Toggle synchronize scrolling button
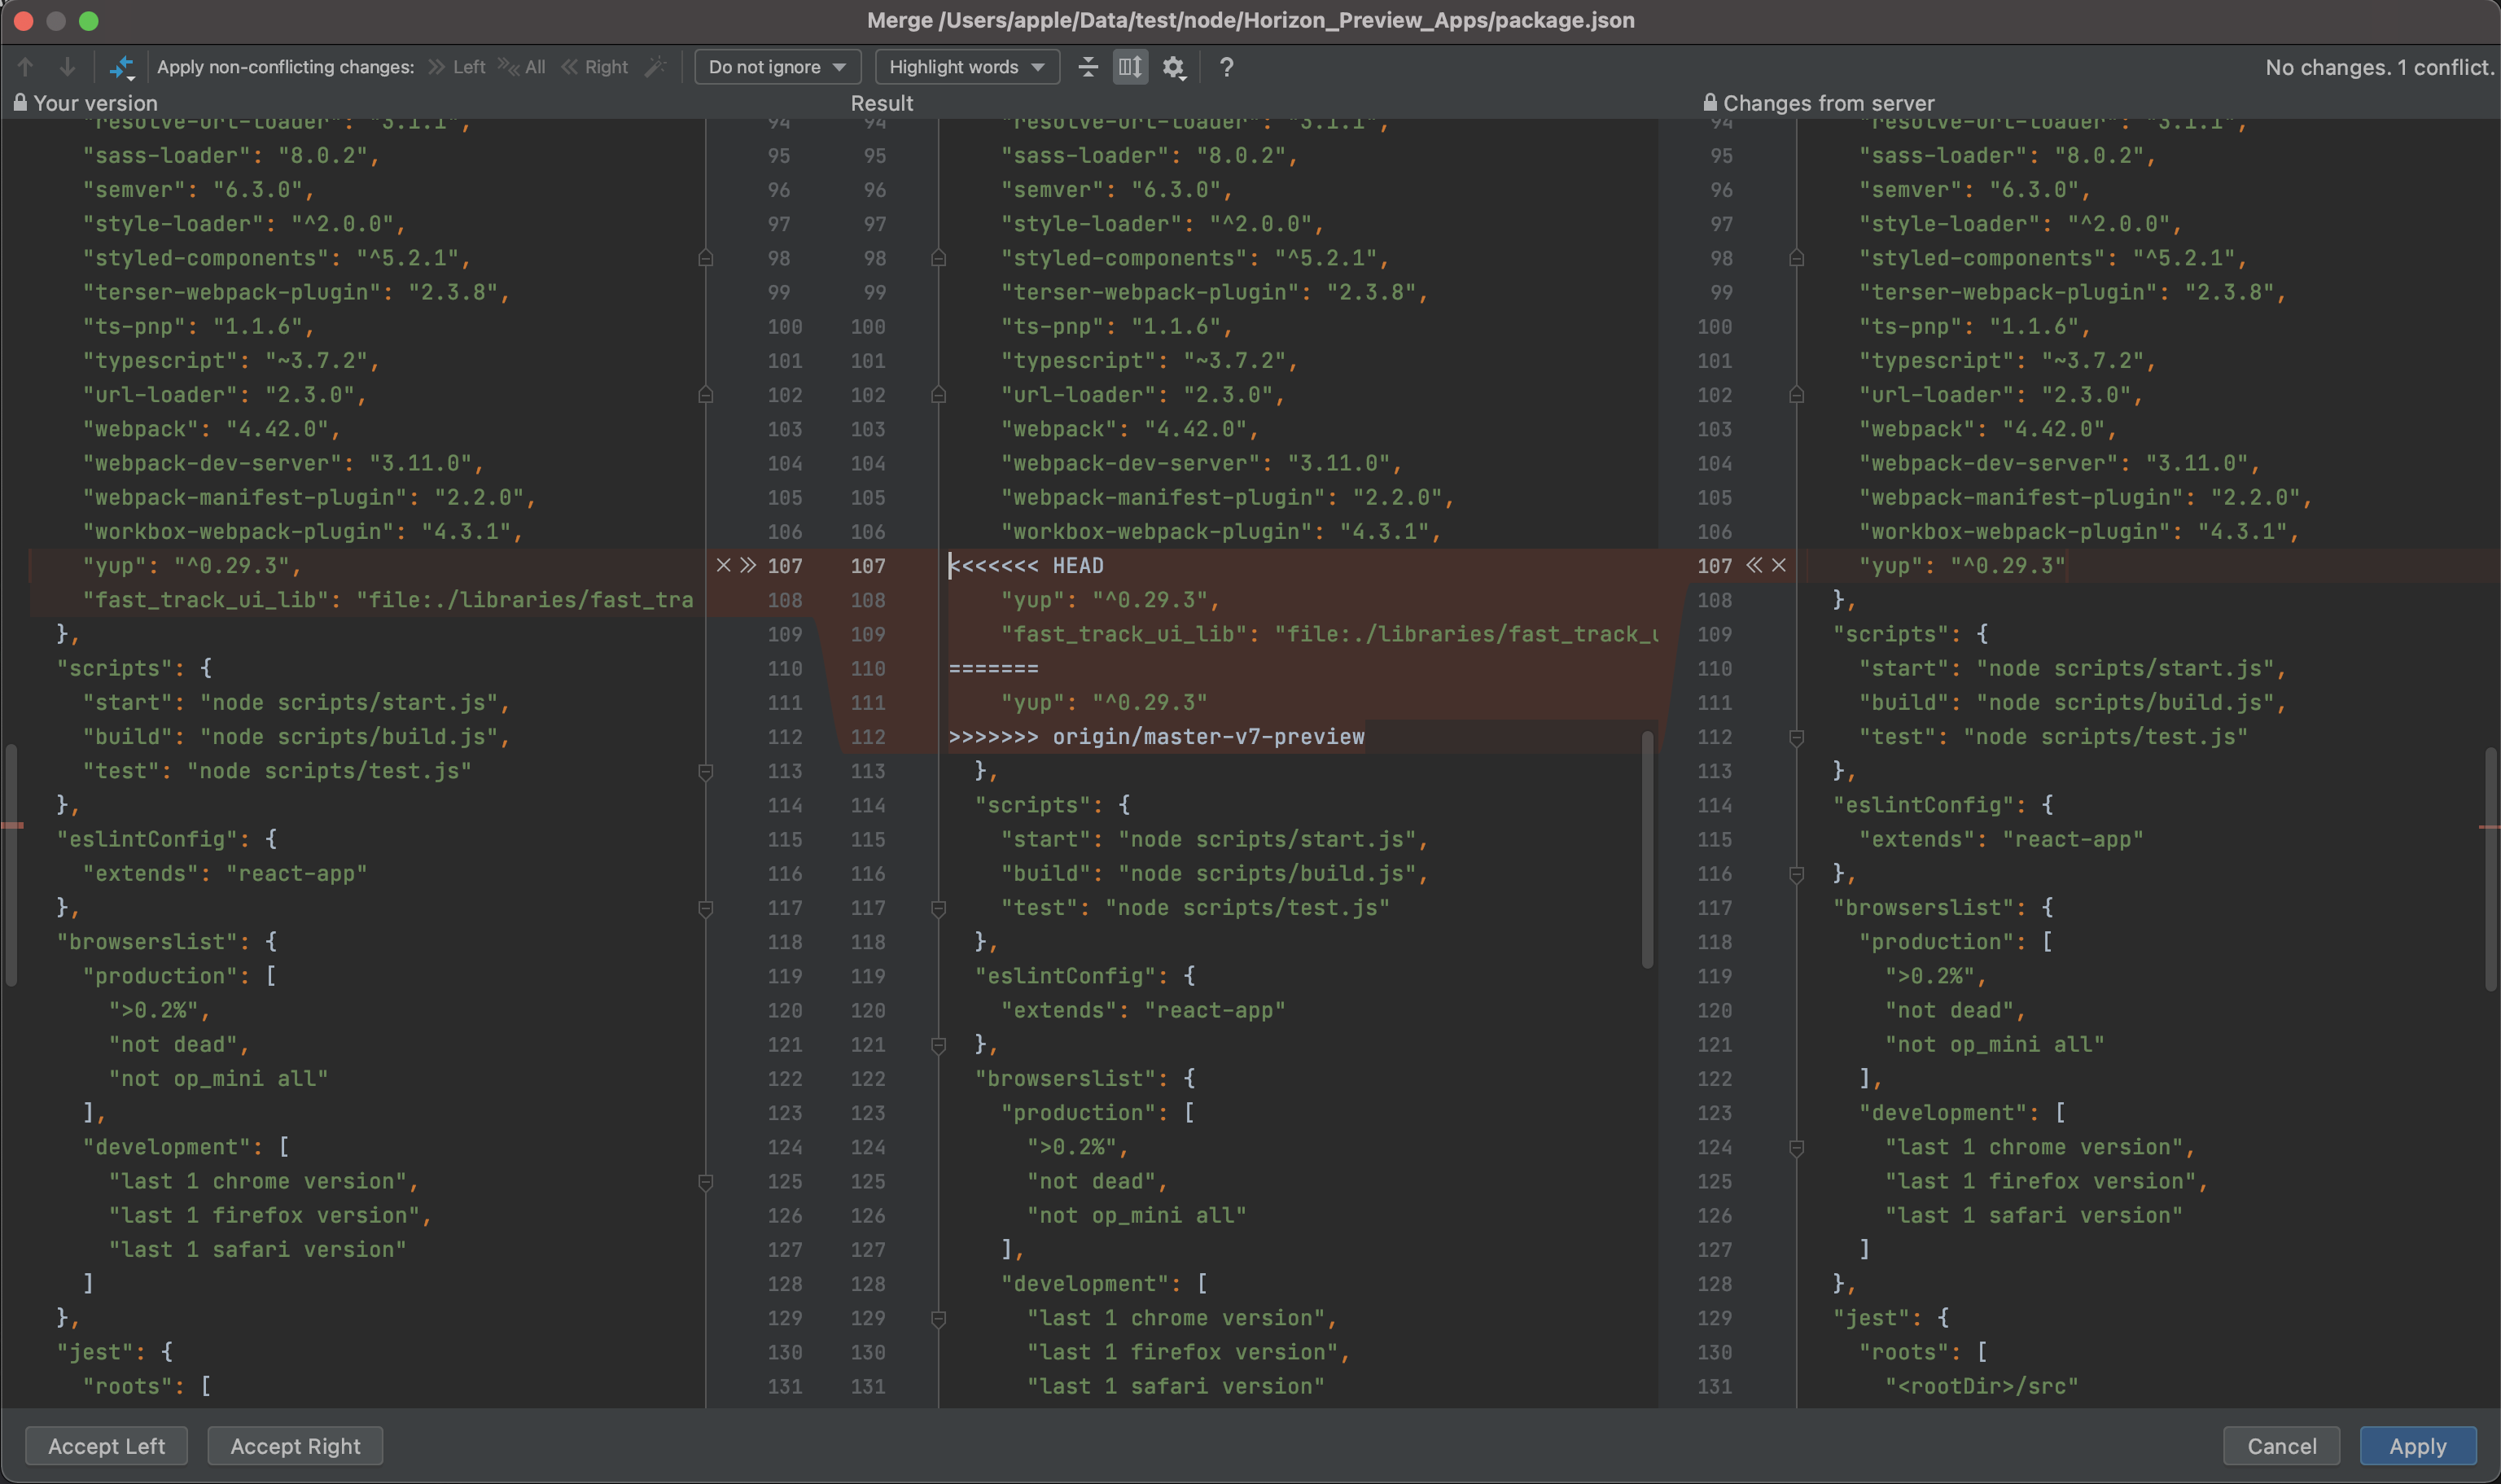 pos(1130,67)
